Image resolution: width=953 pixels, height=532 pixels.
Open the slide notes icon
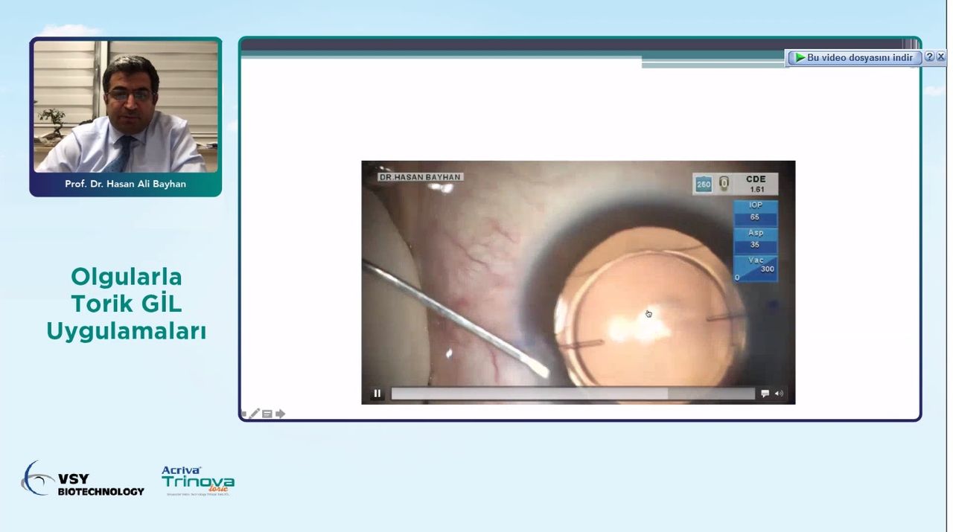point(267,414)
